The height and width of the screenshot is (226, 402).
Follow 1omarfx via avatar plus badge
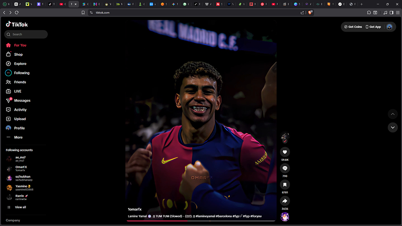(285, 141)
